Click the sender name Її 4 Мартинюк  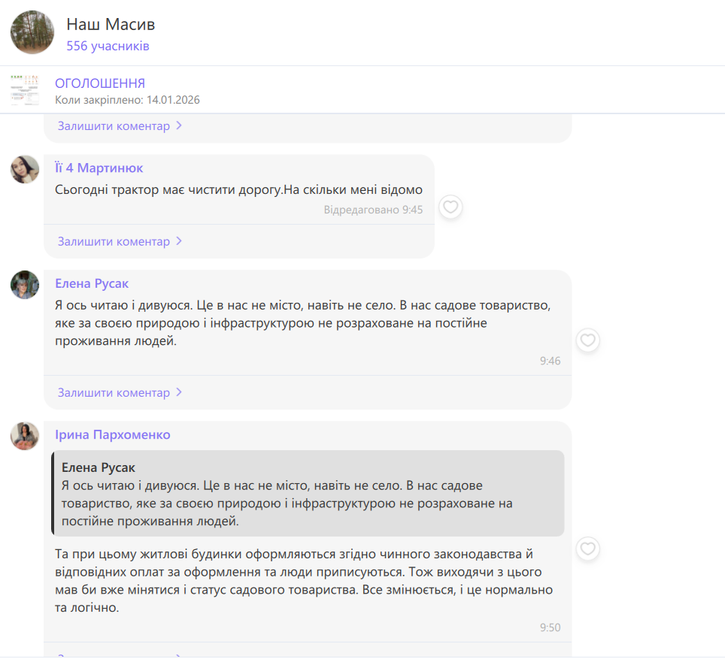tap(99, 168)
